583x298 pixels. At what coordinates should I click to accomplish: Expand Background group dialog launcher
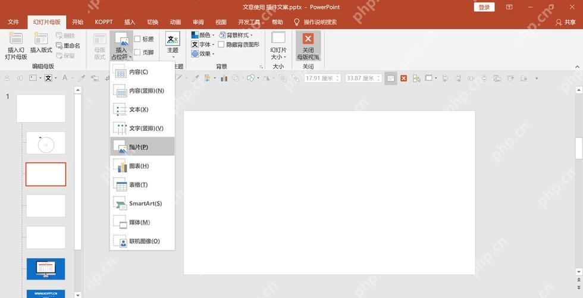(261, 67)
